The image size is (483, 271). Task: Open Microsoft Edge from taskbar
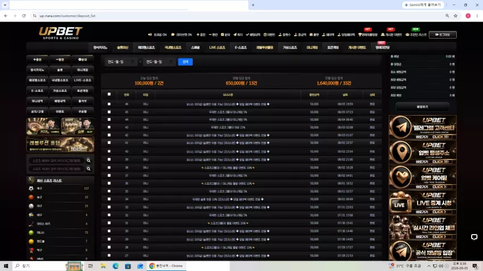pyautogui.click(x=115, y=266)
